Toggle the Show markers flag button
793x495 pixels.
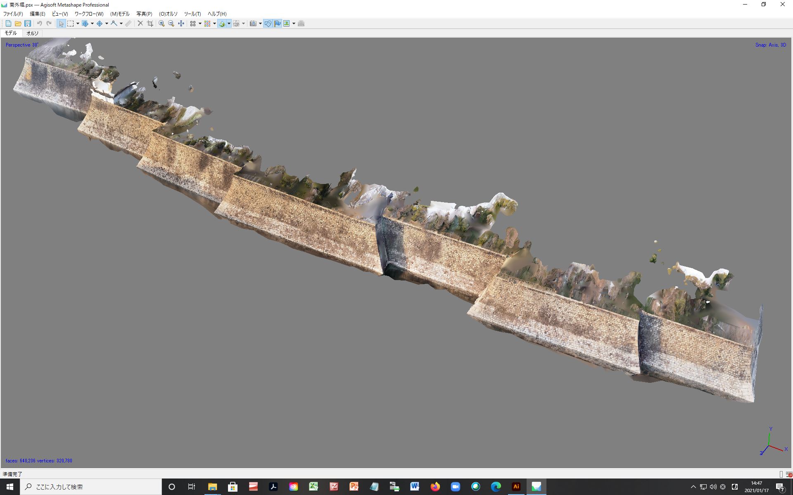tap(278, 24)
